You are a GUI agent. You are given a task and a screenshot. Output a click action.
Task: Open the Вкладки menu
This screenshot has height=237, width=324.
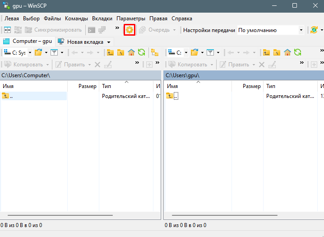[102, 19]
